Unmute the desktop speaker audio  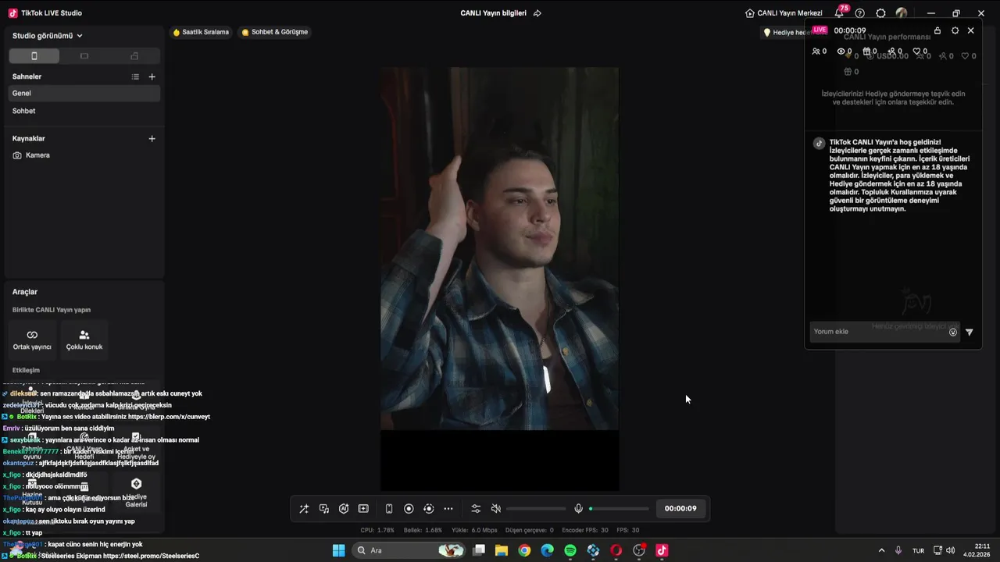(x=495, y=509)
